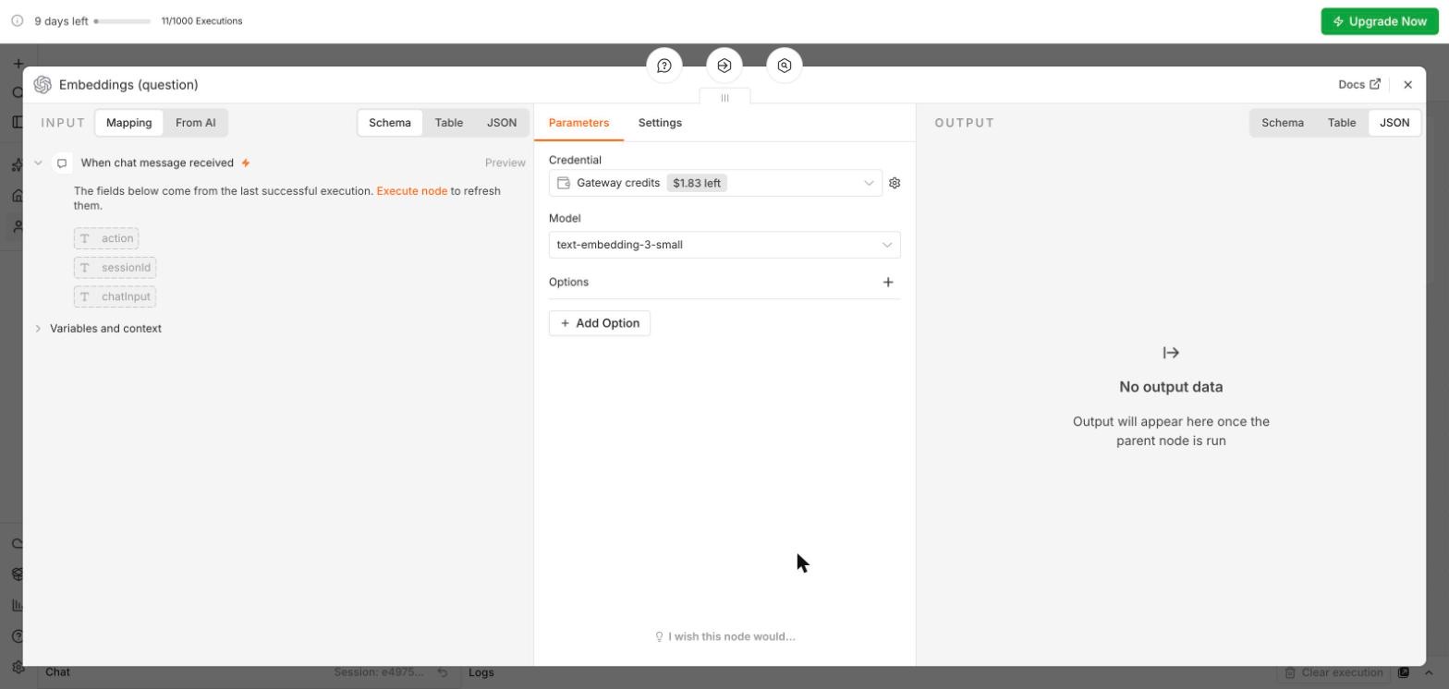Expand Variables and context

pyautogui.click(x=39, y=329)
